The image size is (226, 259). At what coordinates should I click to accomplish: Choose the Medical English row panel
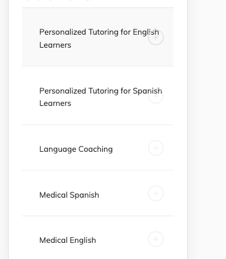(98, 237)
